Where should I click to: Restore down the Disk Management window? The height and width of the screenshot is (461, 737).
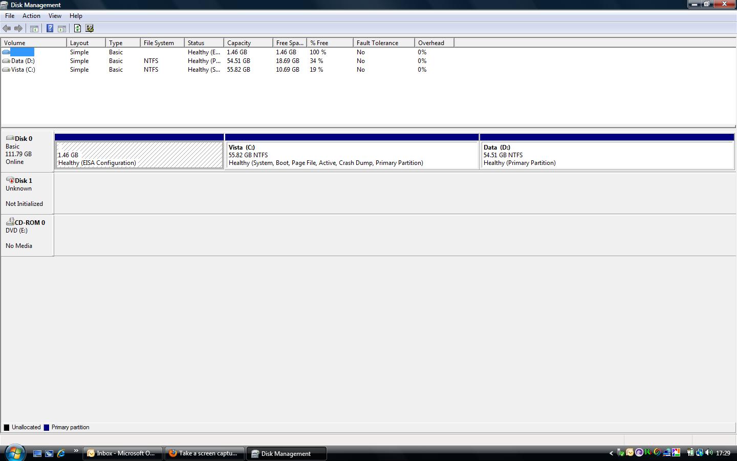coord(707,4)
